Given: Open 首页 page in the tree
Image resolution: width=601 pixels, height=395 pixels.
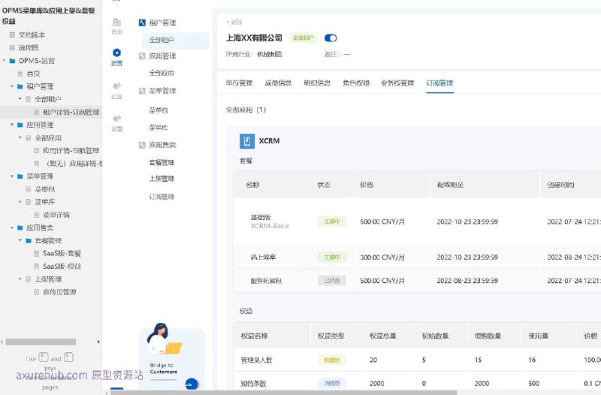Looking at the screenshot, I should click(33, 73).
